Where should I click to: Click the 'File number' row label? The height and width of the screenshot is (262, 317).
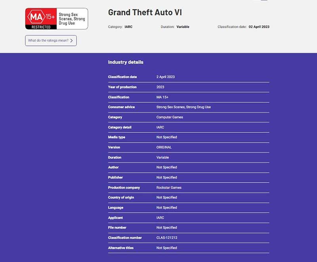(x=117, y=228)
